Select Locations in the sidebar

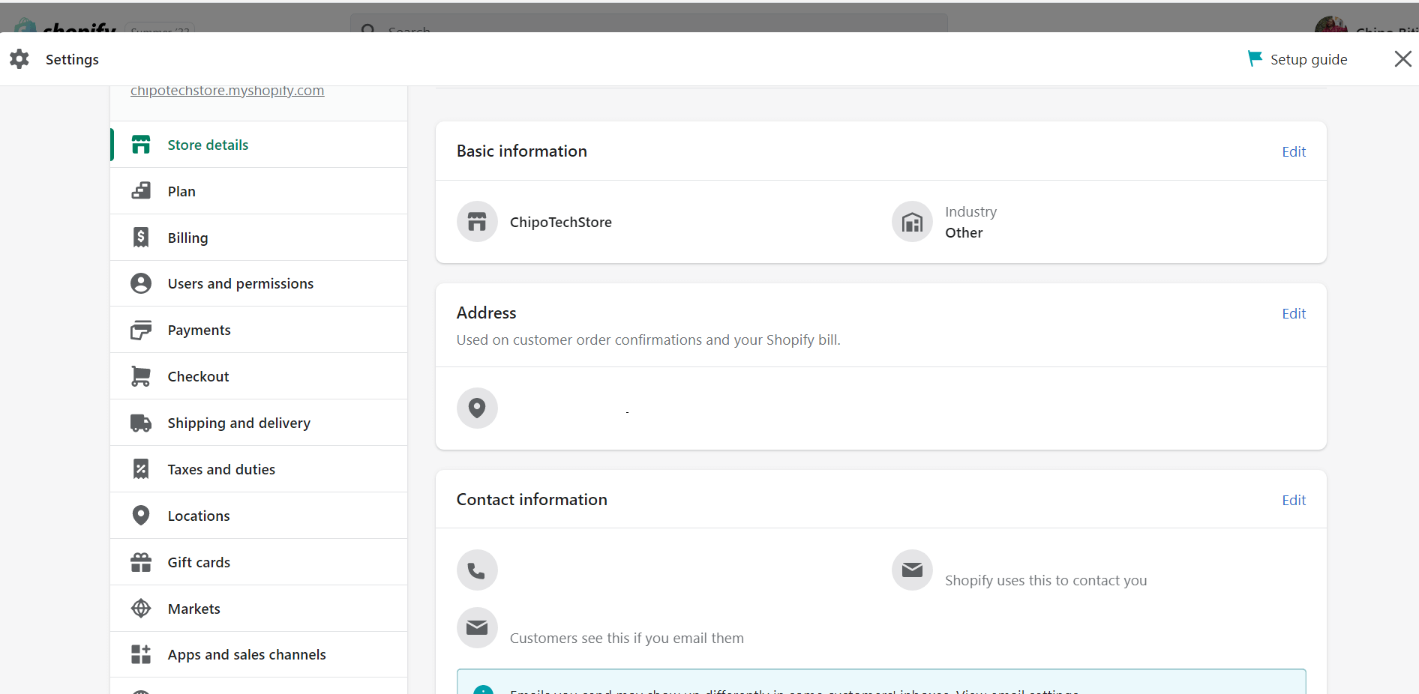click(259, 516)
